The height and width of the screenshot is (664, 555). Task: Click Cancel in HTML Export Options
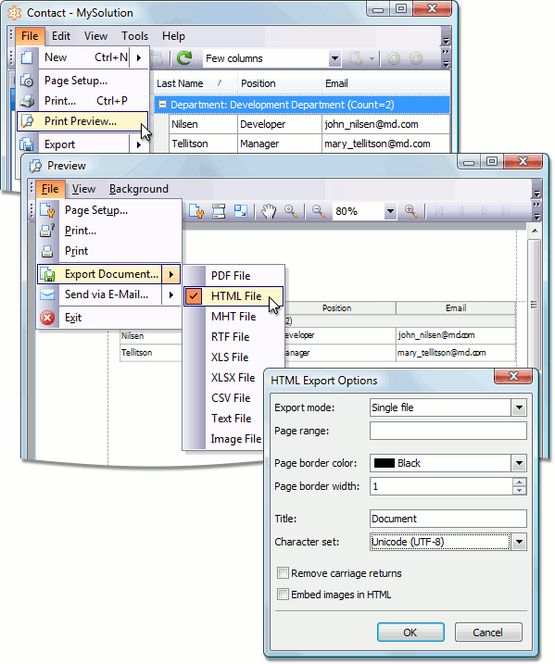click(x=488, y=633)
